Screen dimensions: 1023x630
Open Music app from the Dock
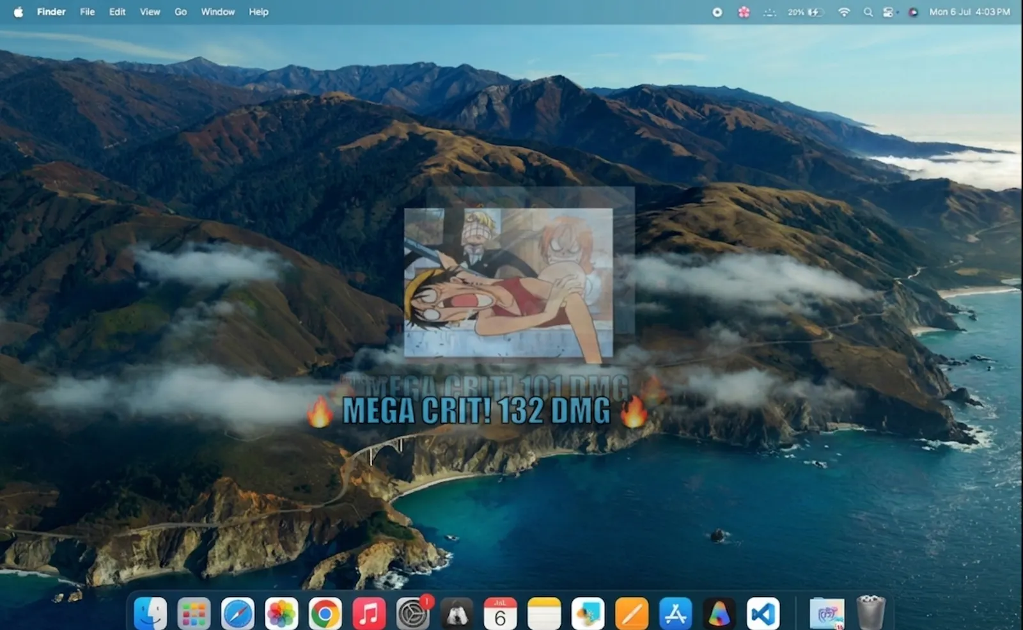click(369, 613)
